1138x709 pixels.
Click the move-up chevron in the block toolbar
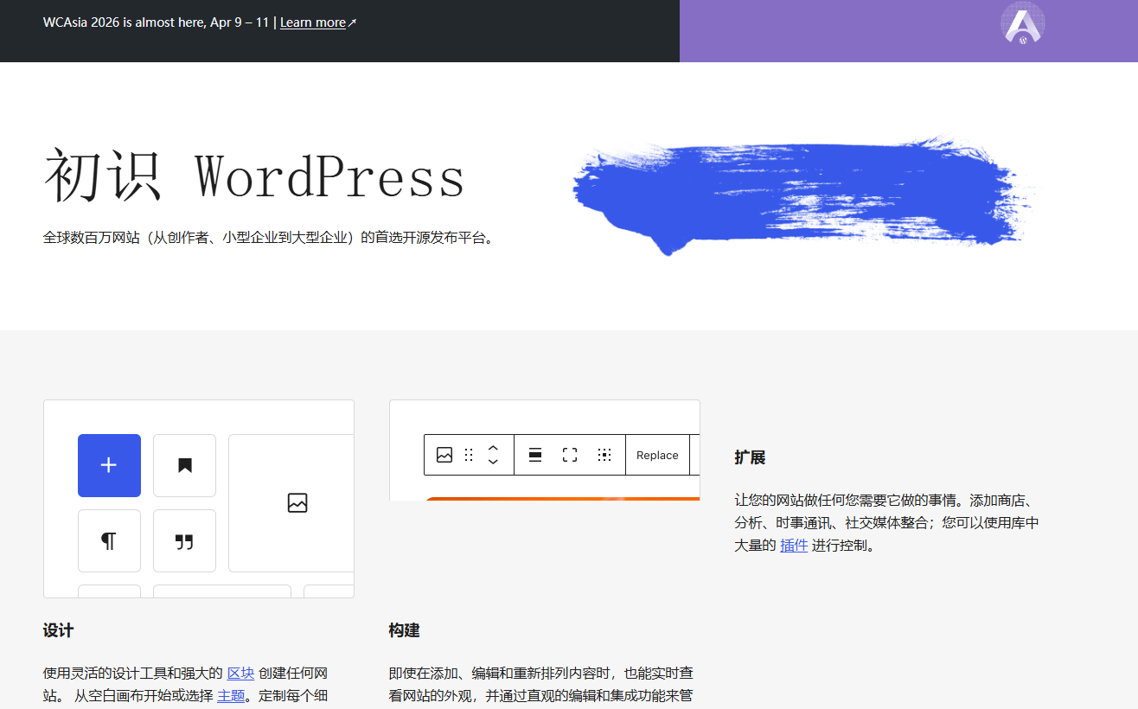pos(493,448)
